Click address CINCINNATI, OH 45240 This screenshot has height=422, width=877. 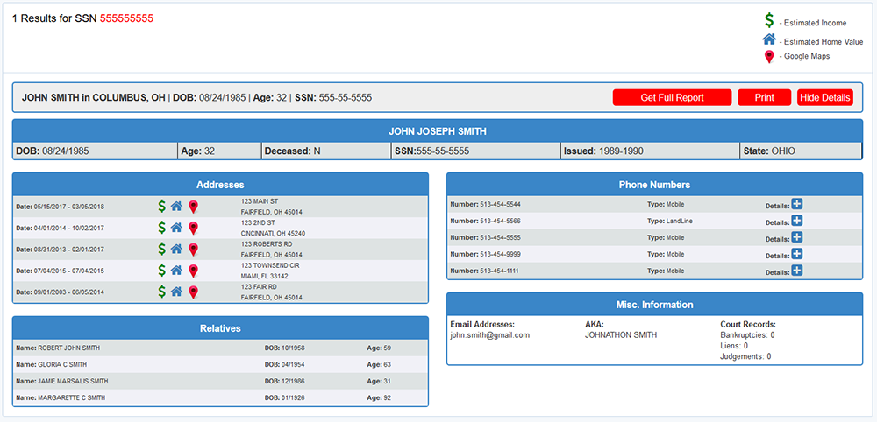[274, 234]
